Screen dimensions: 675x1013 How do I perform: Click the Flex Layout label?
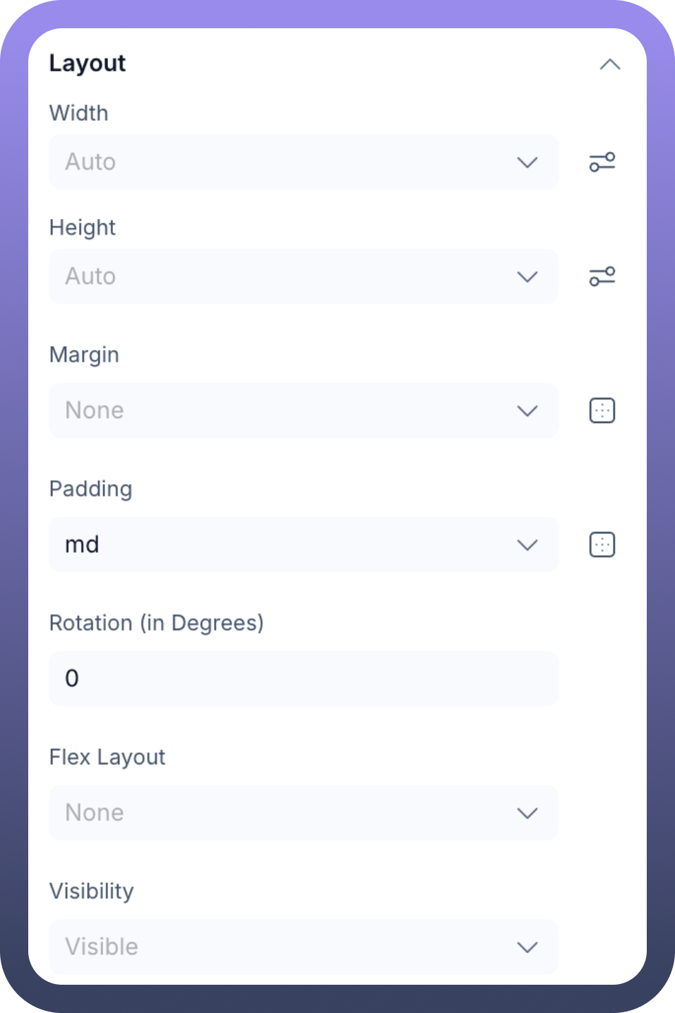tap(107, 757)
